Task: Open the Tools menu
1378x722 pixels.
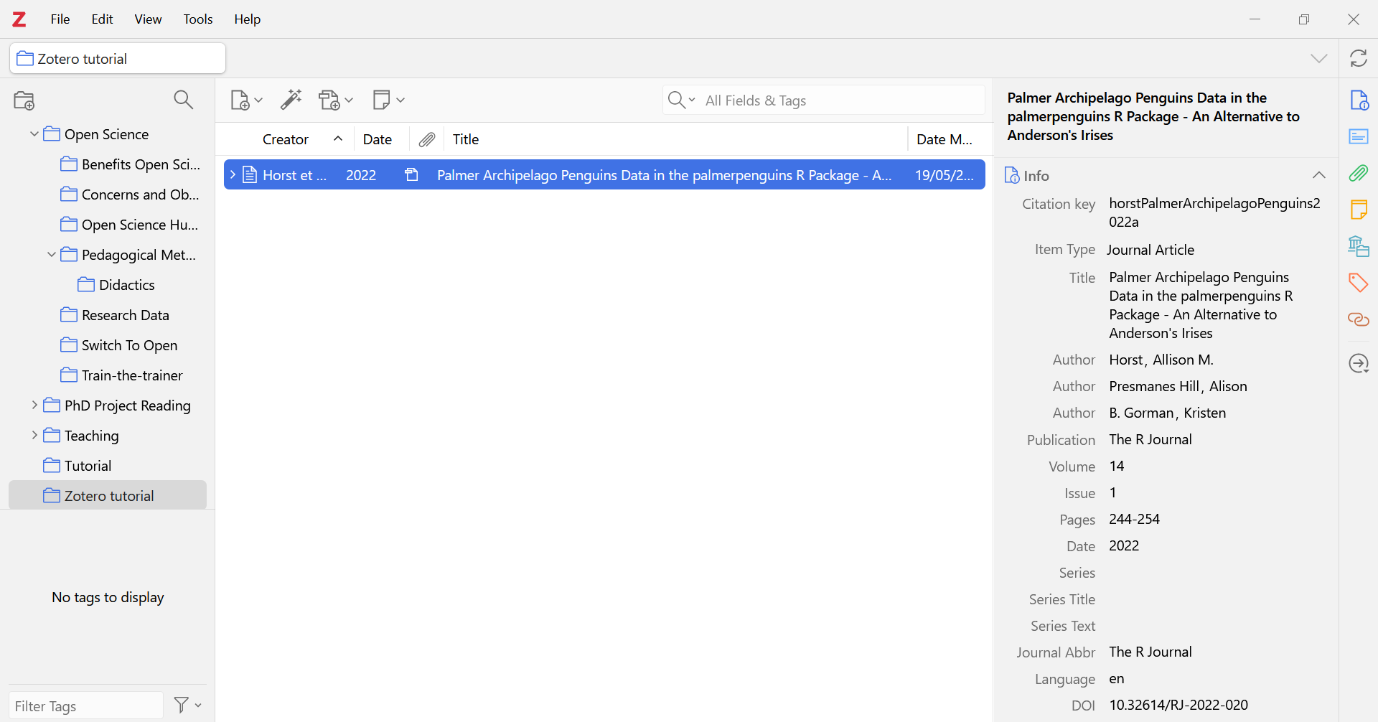Action: 198,19
